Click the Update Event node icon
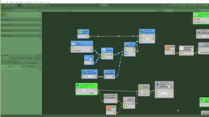209x117 pixels. click(x=80, y=32)
